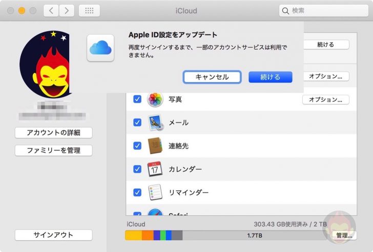The width and height of the screenshot is (373, 252).
Task: Click the Reminders list icon
Action: pos(155,192)
